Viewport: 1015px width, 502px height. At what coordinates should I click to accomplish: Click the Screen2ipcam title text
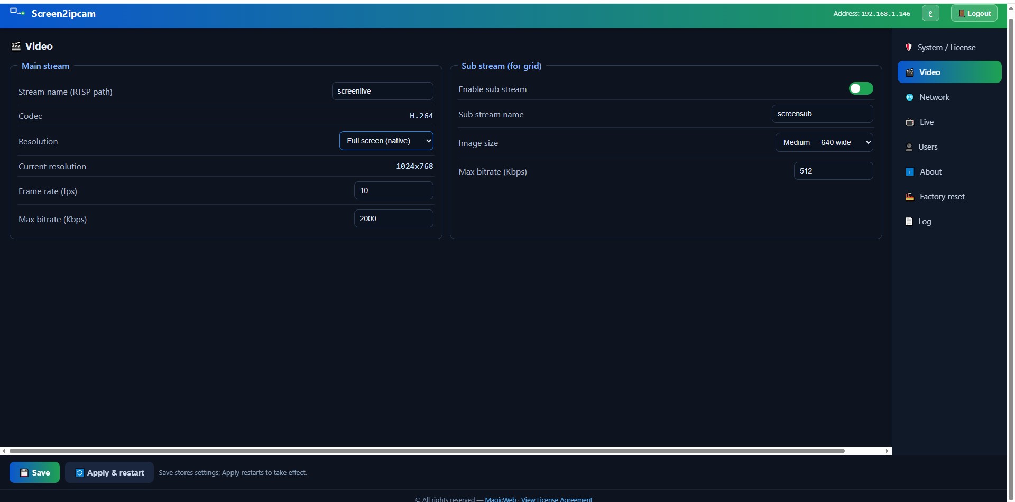pos(63,14)
